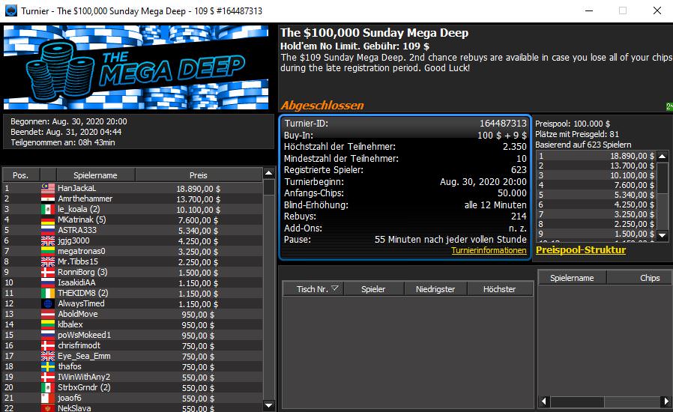Click the EU flag beside AlwaysTimed

point(47,303)
